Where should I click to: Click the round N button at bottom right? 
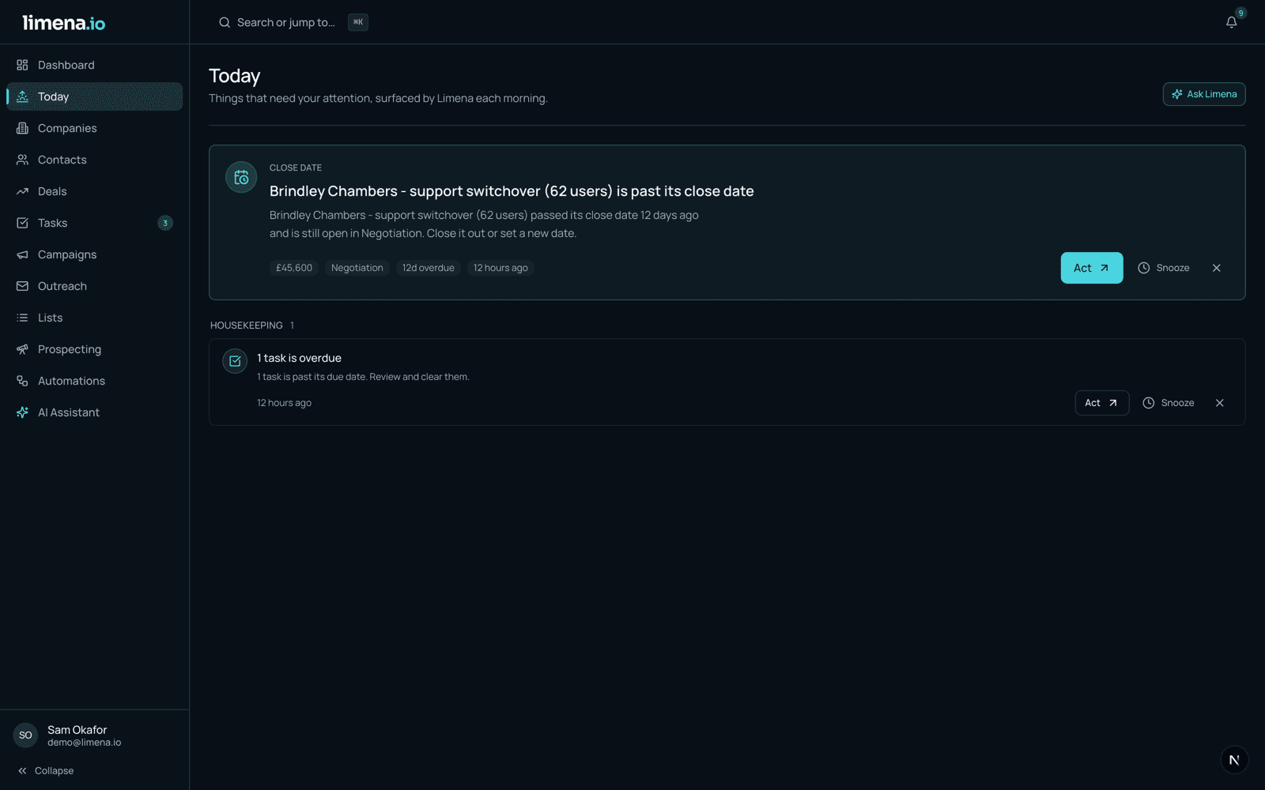click(1234, 760)
